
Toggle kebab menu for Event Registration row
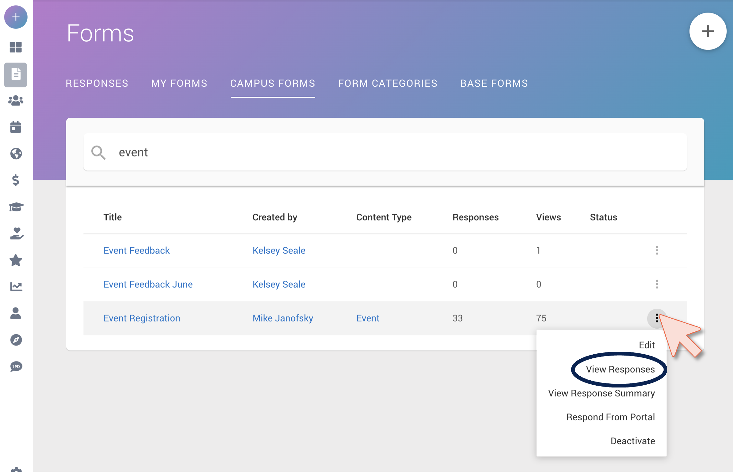[657, 318]
